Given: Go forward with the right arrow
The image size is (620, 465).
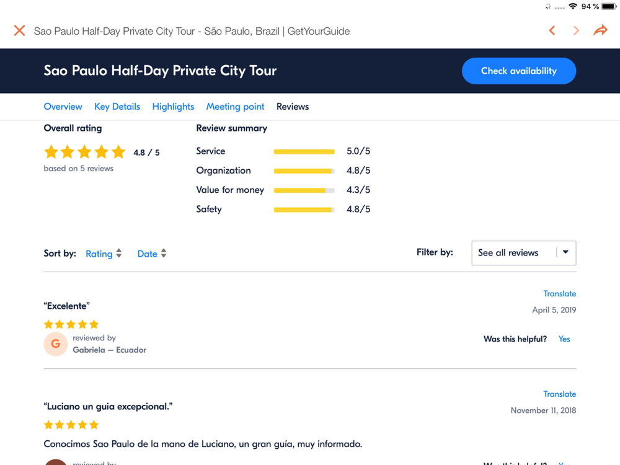Looking at the screenshot, I should (x=576, y=30).
